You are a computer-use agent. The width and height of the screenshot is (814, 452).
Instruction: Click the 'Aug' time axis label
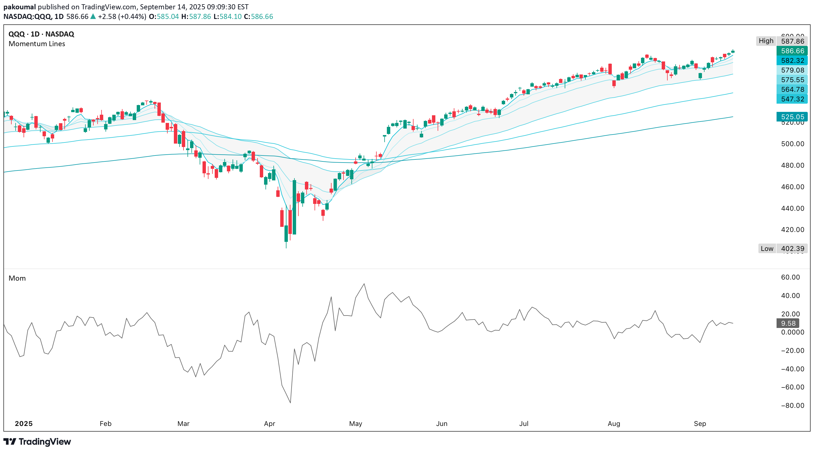(614, 424)
